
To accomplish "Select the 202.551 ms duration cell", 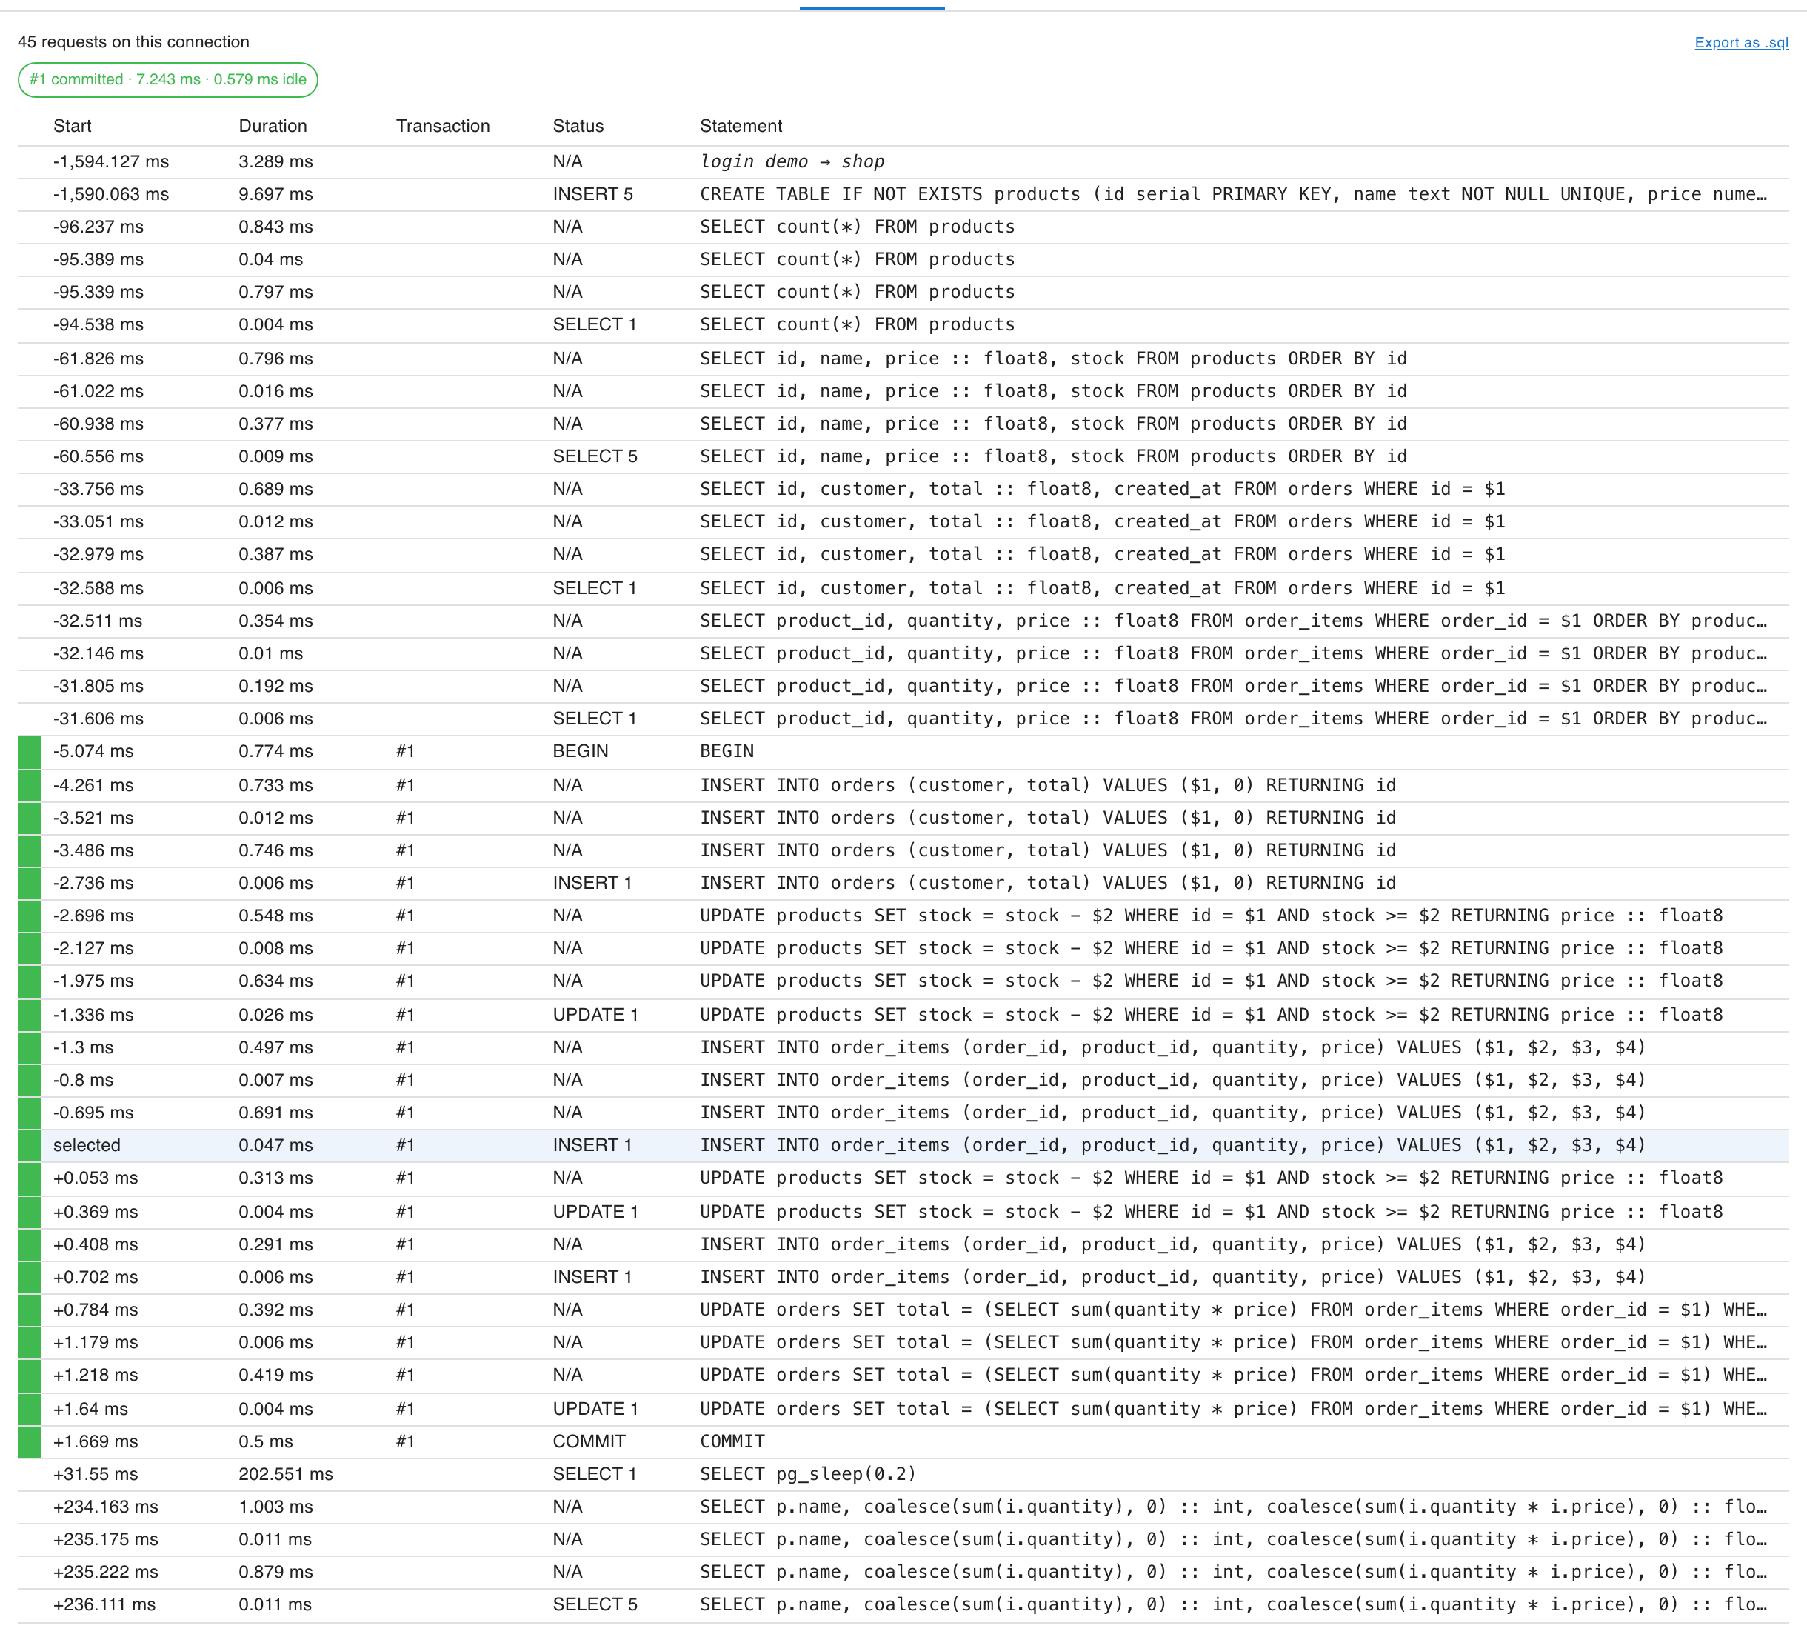I will (286, 1474).
